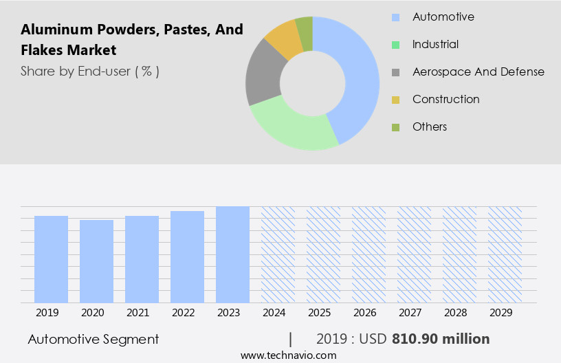This screenshot has height=363, width=561.
Task: Click the Automotive legend color swatch
Action: coord(395,17)
